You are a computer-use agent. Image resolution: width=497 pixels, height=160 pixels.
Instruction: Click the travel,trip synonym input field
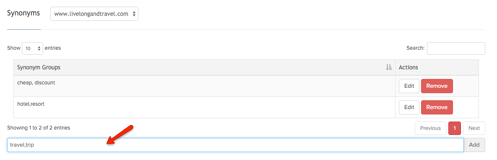point(235,145)
